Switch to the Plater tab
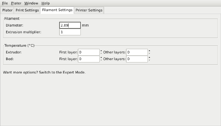 [7, 10]
